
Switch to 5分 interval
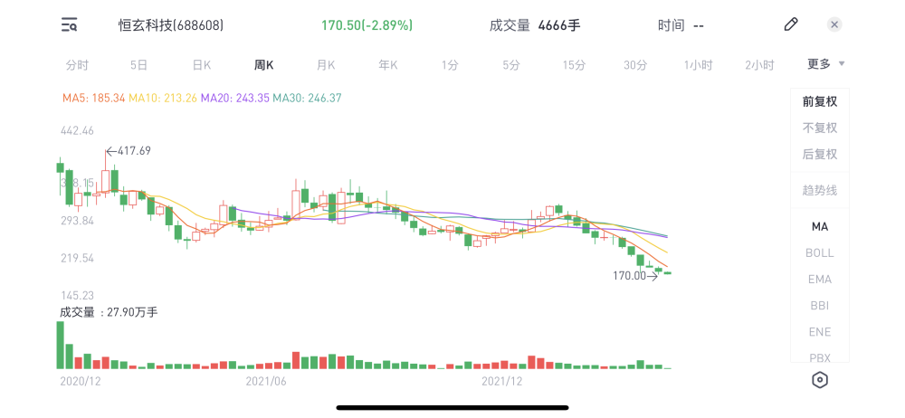510,64
